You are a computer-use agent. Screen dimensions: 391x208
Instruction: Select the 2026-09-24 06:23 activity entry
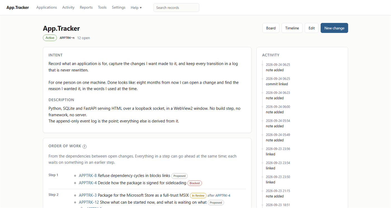[278, 95]
